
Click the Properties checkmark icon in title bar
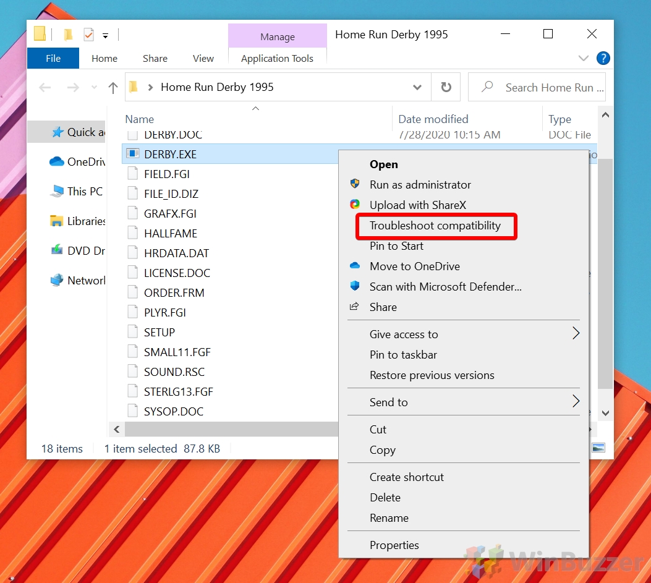[x=88, y=35]
